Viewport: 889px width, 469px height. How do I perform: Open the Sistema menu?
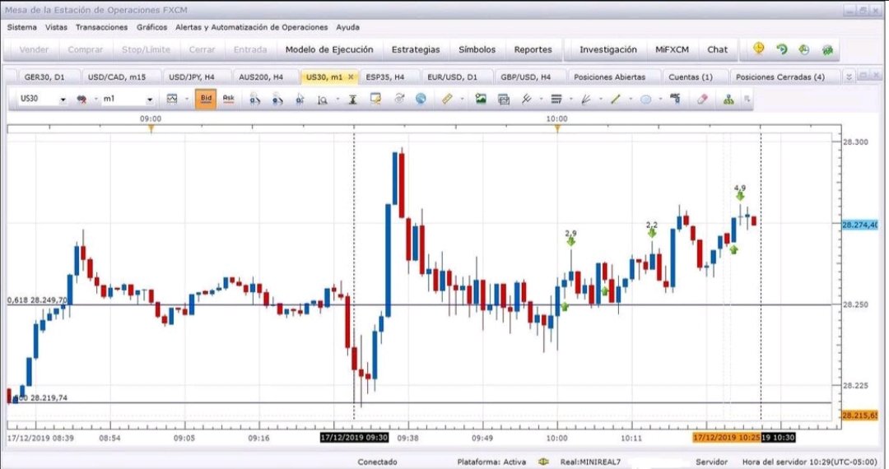[21, 27]
